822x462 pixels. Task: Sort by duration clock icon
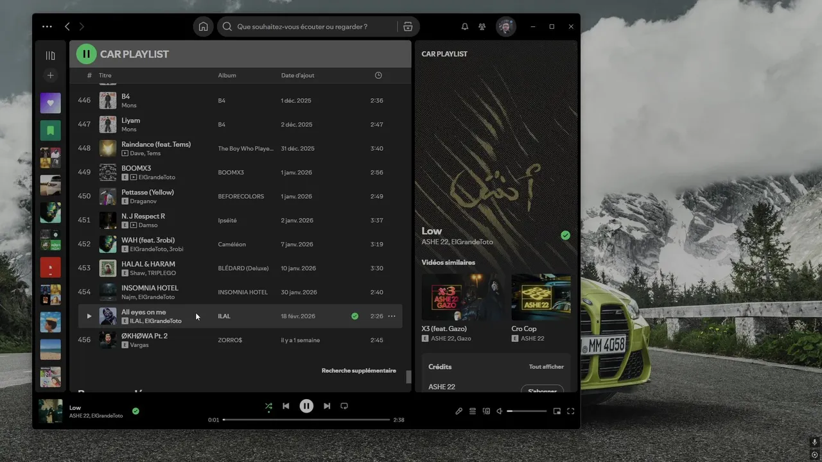click(378, 75)
